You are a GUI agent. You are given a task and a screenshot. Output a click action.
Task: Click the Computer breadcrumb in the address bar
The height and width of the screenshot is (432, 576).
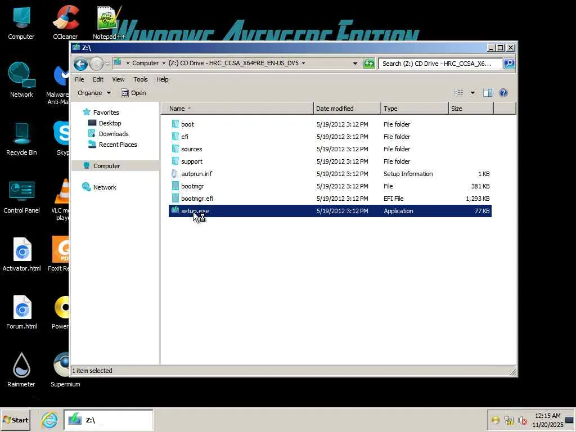146,63
